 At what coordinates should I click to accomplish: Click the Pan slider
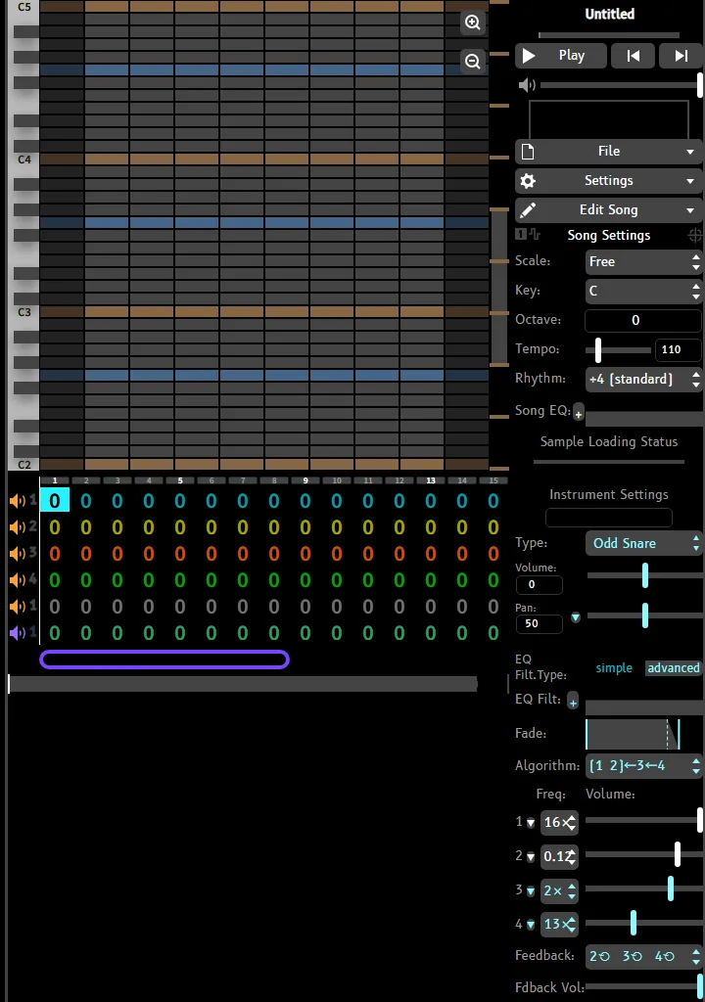[x=645, y=615]
